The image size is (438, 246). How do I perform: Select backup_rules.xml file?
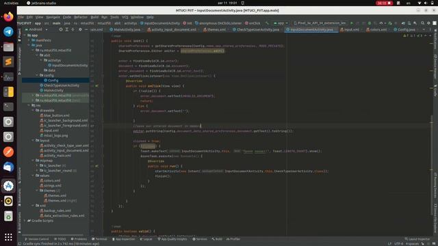click(x=57, y=211)
